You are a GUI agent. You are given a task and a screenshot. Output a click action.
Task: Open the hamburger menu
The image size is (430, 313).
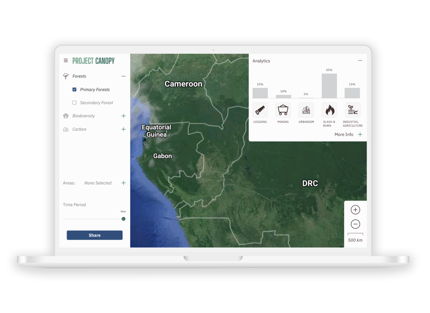click(x=66, y=61)
